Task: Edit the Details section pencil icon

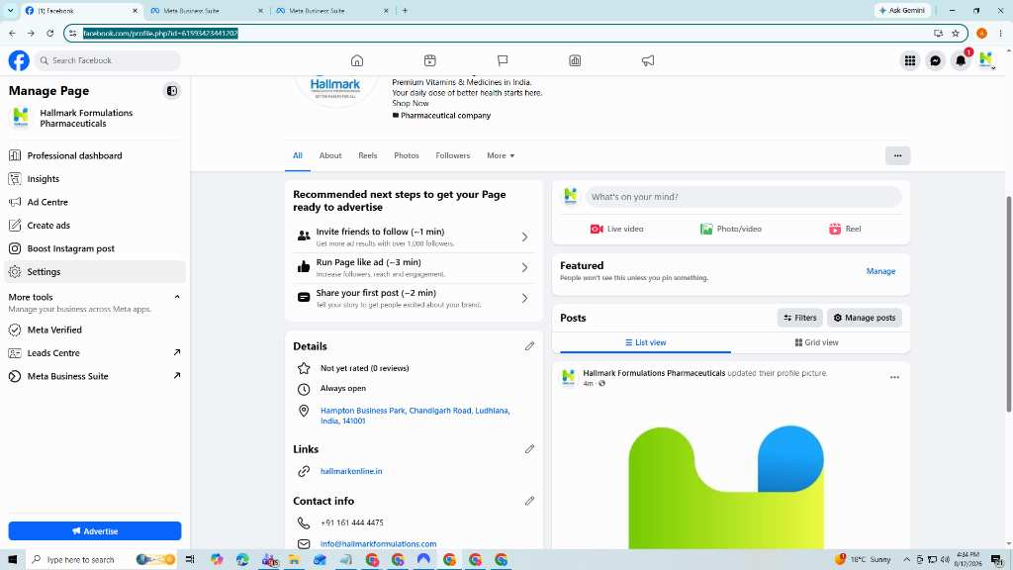Action: click(530, 346)
